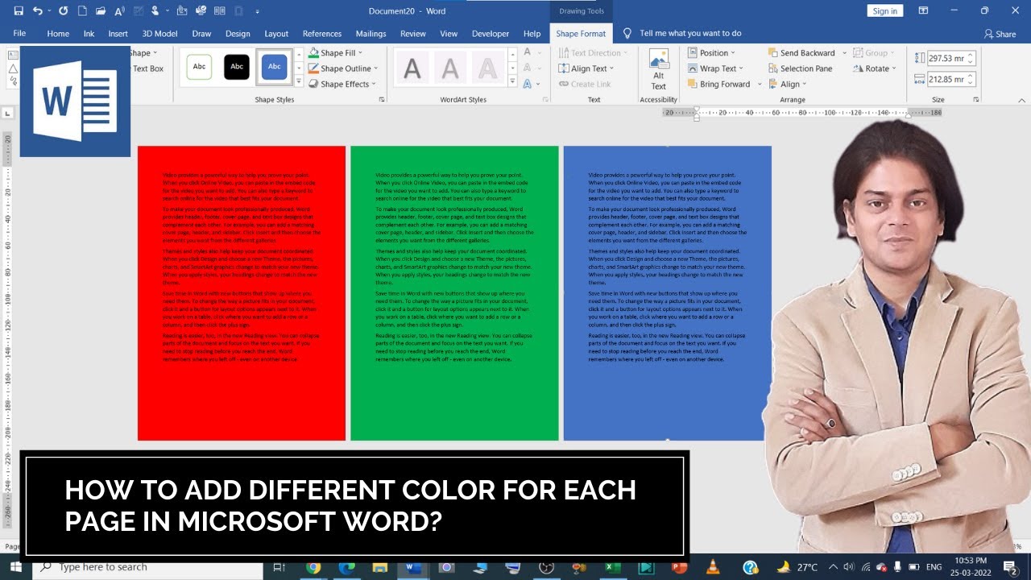Switch to the Home tab
Screen dimensions: 1031x580
coord(58,34)
